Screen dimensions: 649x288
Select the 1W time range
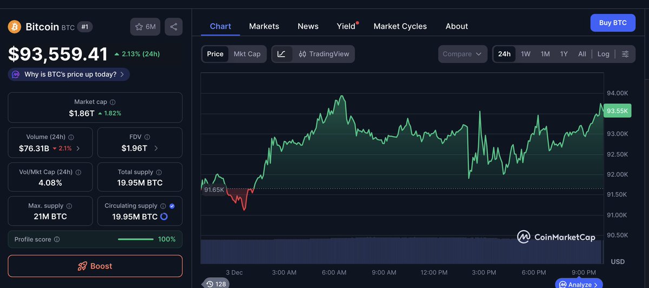pos(526,54)
